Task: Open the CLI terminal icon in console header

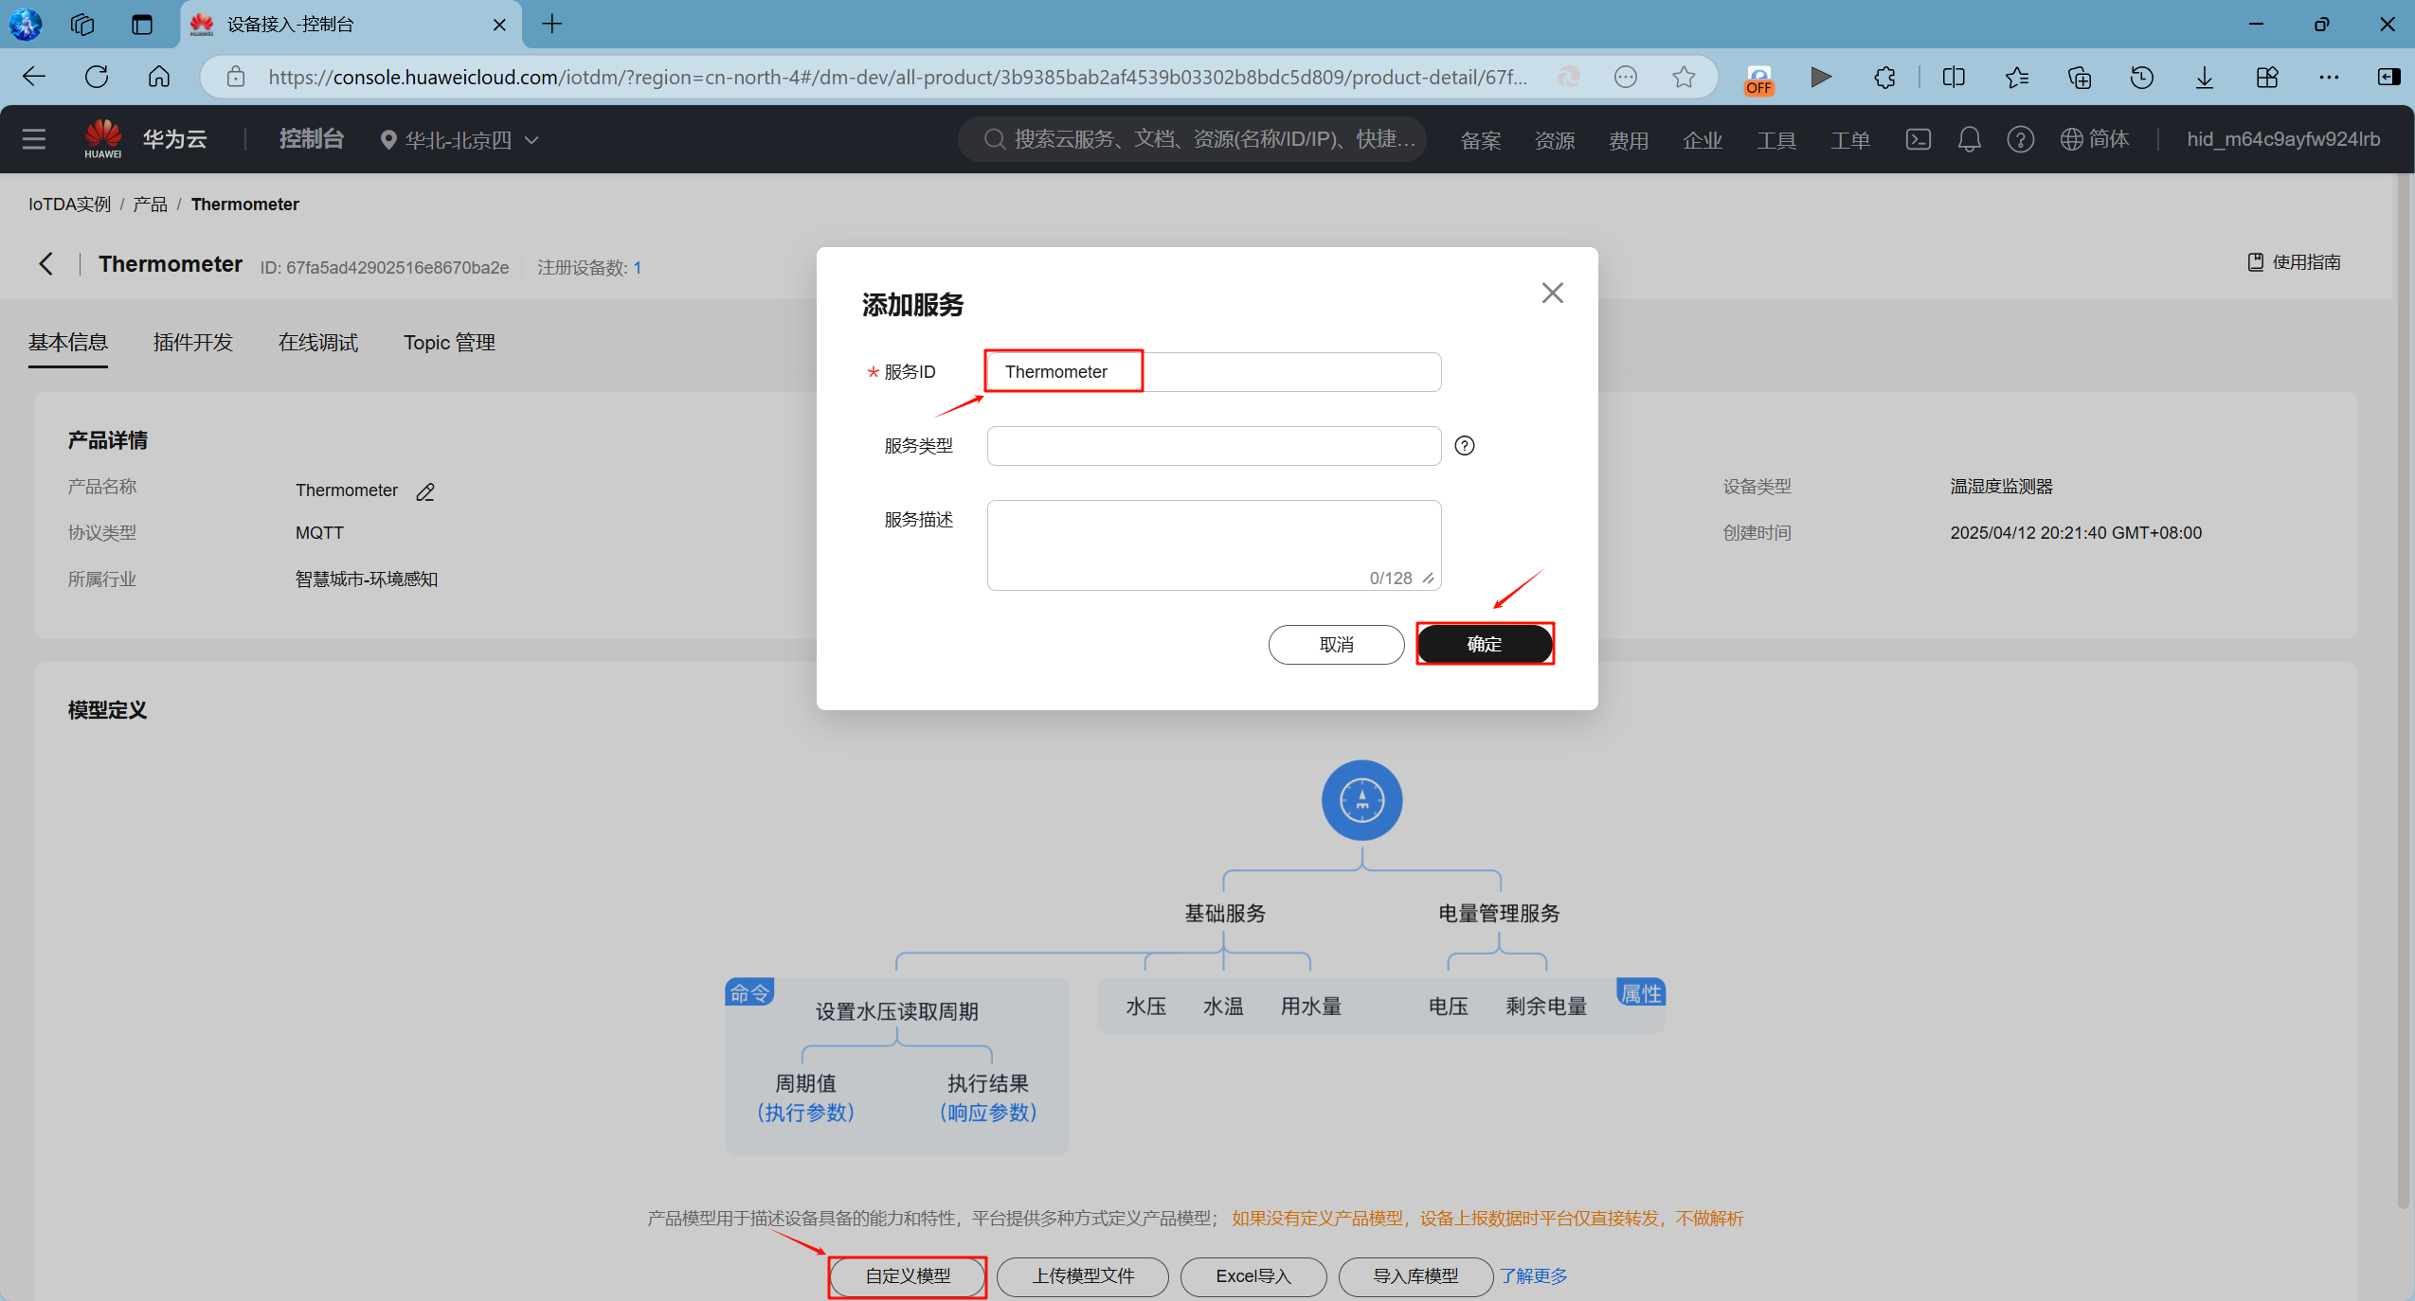Action: point(1918,139)
